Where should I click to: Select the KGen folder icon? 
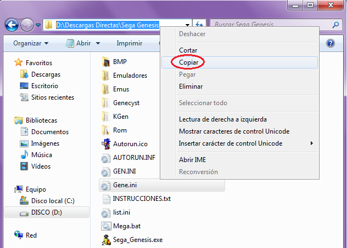[x=106, y=117]
